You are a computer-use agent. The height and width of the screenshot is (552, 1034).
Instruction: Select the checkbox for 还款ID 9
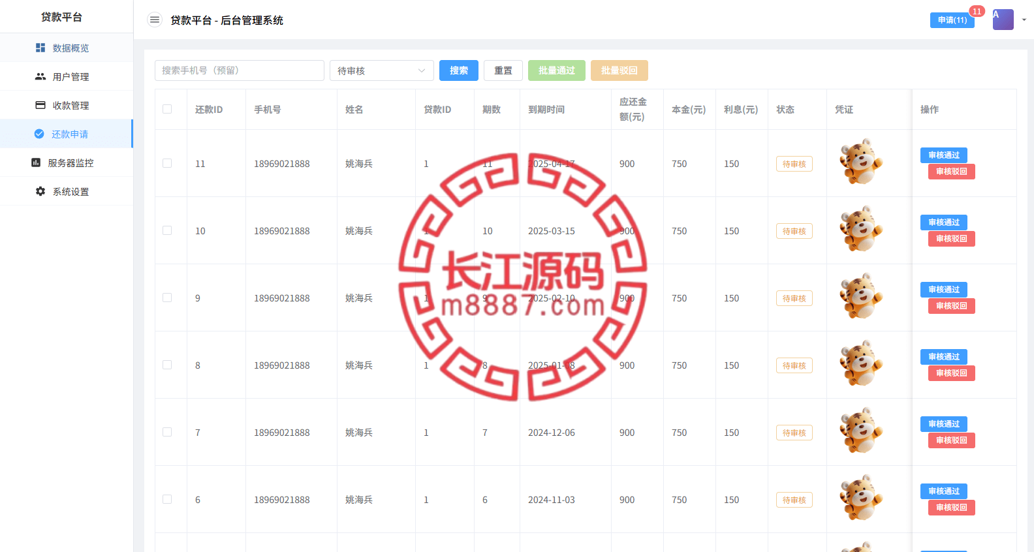click(x=167, y=298)
